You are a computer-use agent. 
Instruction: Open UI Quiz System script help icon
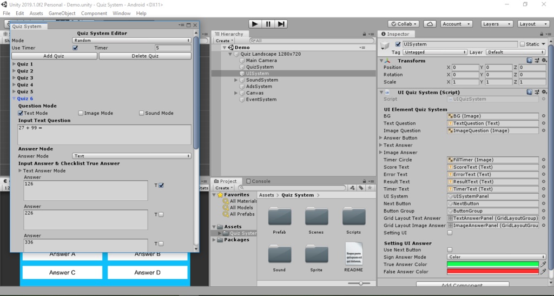(529, 92)
